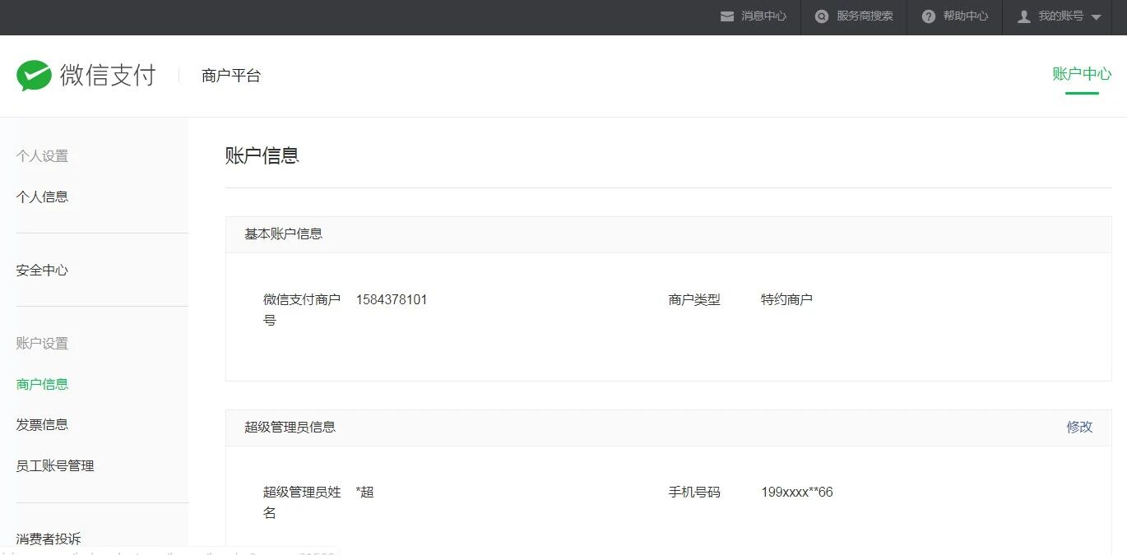Open the 我的账号 menu label

pyautogui.click(x=1060, y=16)
